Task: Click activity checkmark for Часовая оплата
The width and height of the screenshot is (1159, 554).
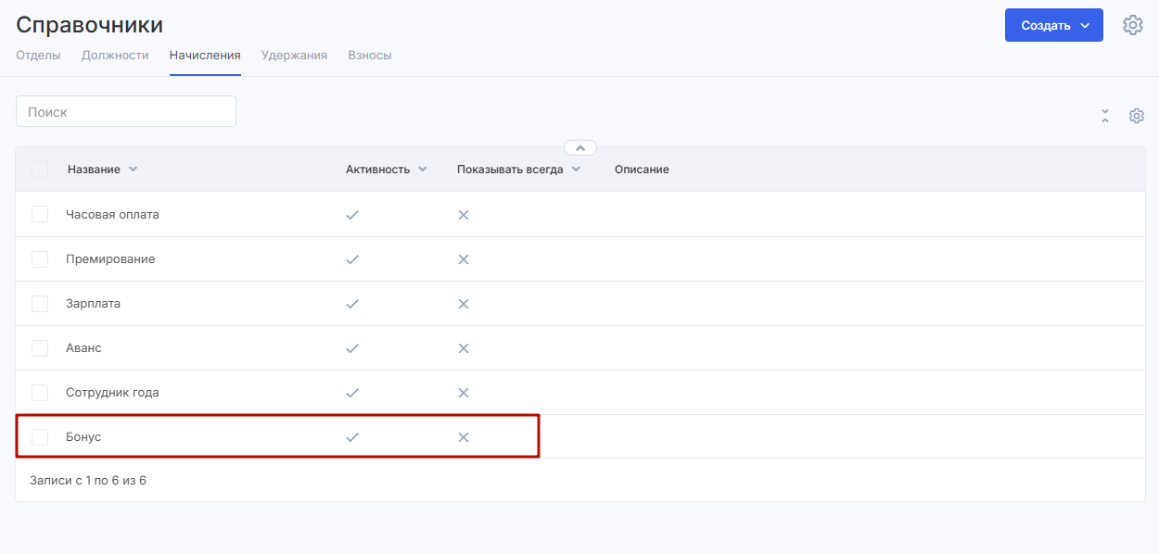Action: 352,215
